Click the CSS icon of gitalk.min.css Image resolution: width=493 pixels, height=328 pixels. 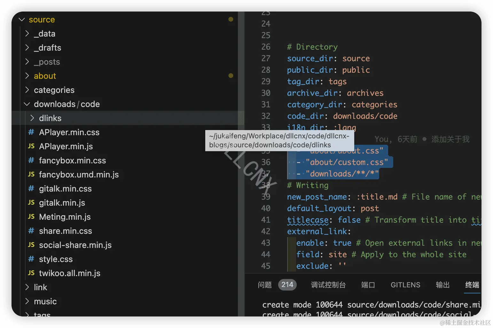31,188
